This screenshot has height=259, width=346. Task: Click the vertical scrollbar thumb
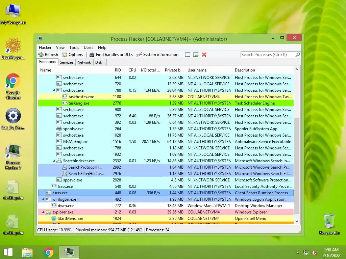pyautogui.click(x=297, y=166)
